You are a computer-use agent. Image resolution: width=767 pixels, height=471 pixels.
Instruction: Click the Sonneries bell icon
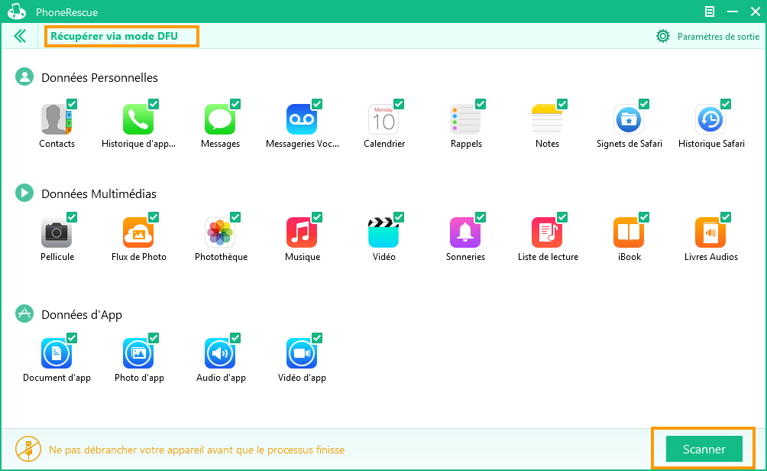[465, 232]
